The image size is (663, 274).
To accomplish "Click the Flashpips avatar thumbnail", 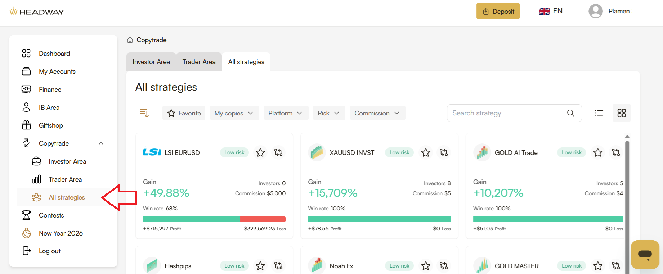I will click(152, 266).
